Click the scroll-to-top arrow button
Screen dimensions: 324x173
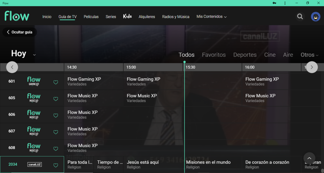click(x=309, y=158)
